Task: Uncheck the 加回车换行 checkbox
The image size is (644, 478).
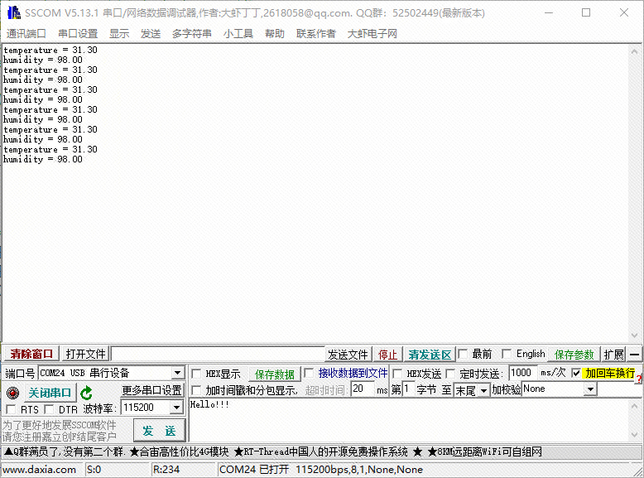Action: click(x=576, y=373)
